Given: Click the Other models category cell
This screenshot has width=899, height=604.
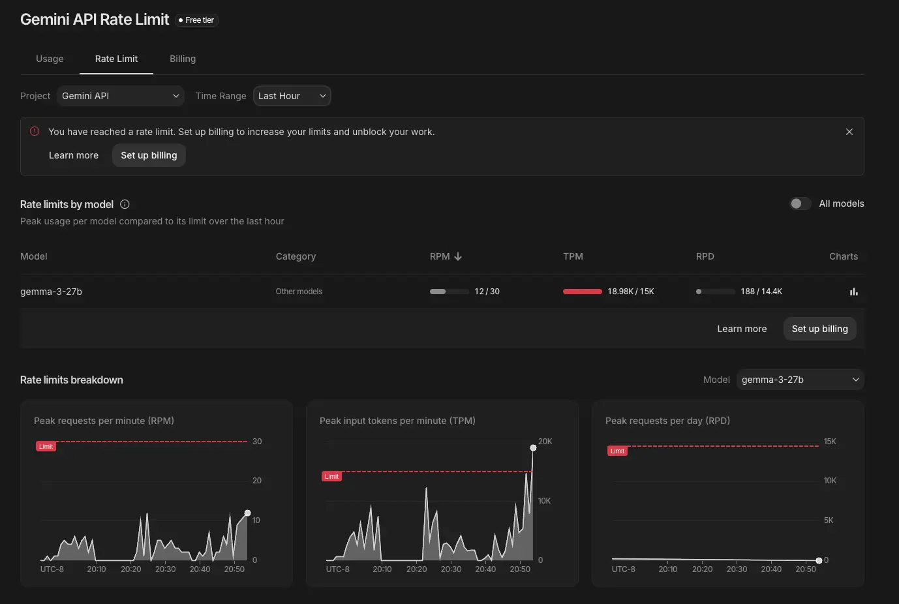Looking at the screenshot, I should point(299,292).
